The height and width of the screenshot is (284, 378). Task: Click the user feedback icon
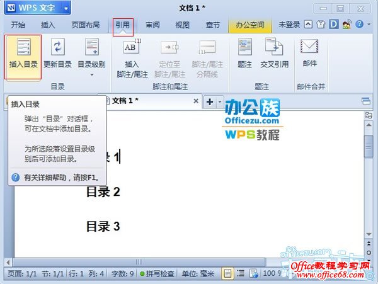pyautogui.click(x=346, y=25)
